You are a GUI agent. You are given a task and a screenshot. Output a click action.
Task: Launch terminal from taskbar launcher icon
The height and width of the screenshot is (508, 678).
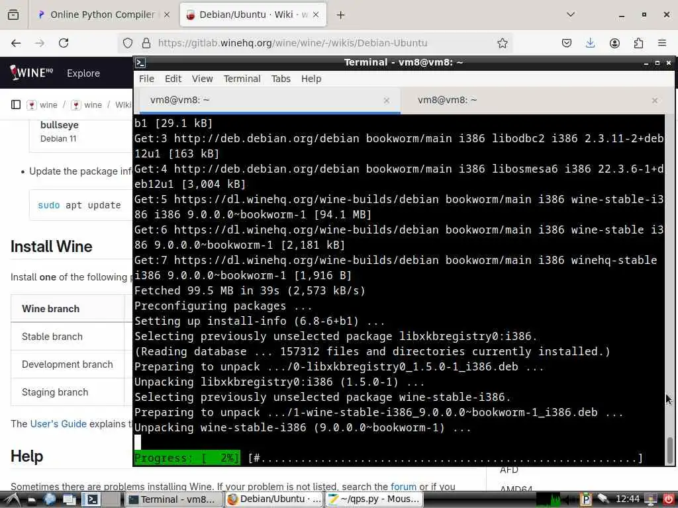[x=92, y=500]
